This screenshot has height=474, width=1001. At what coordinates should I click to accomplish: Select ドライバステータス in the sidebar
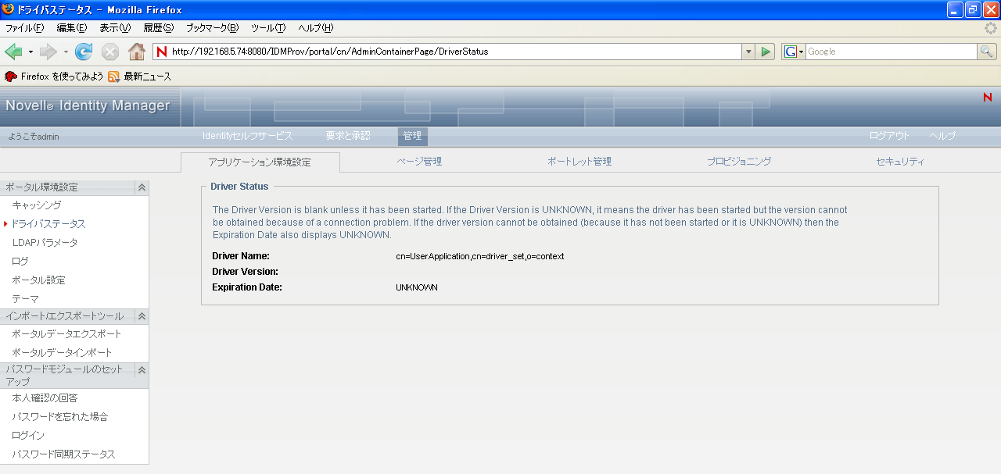point(48,223)
